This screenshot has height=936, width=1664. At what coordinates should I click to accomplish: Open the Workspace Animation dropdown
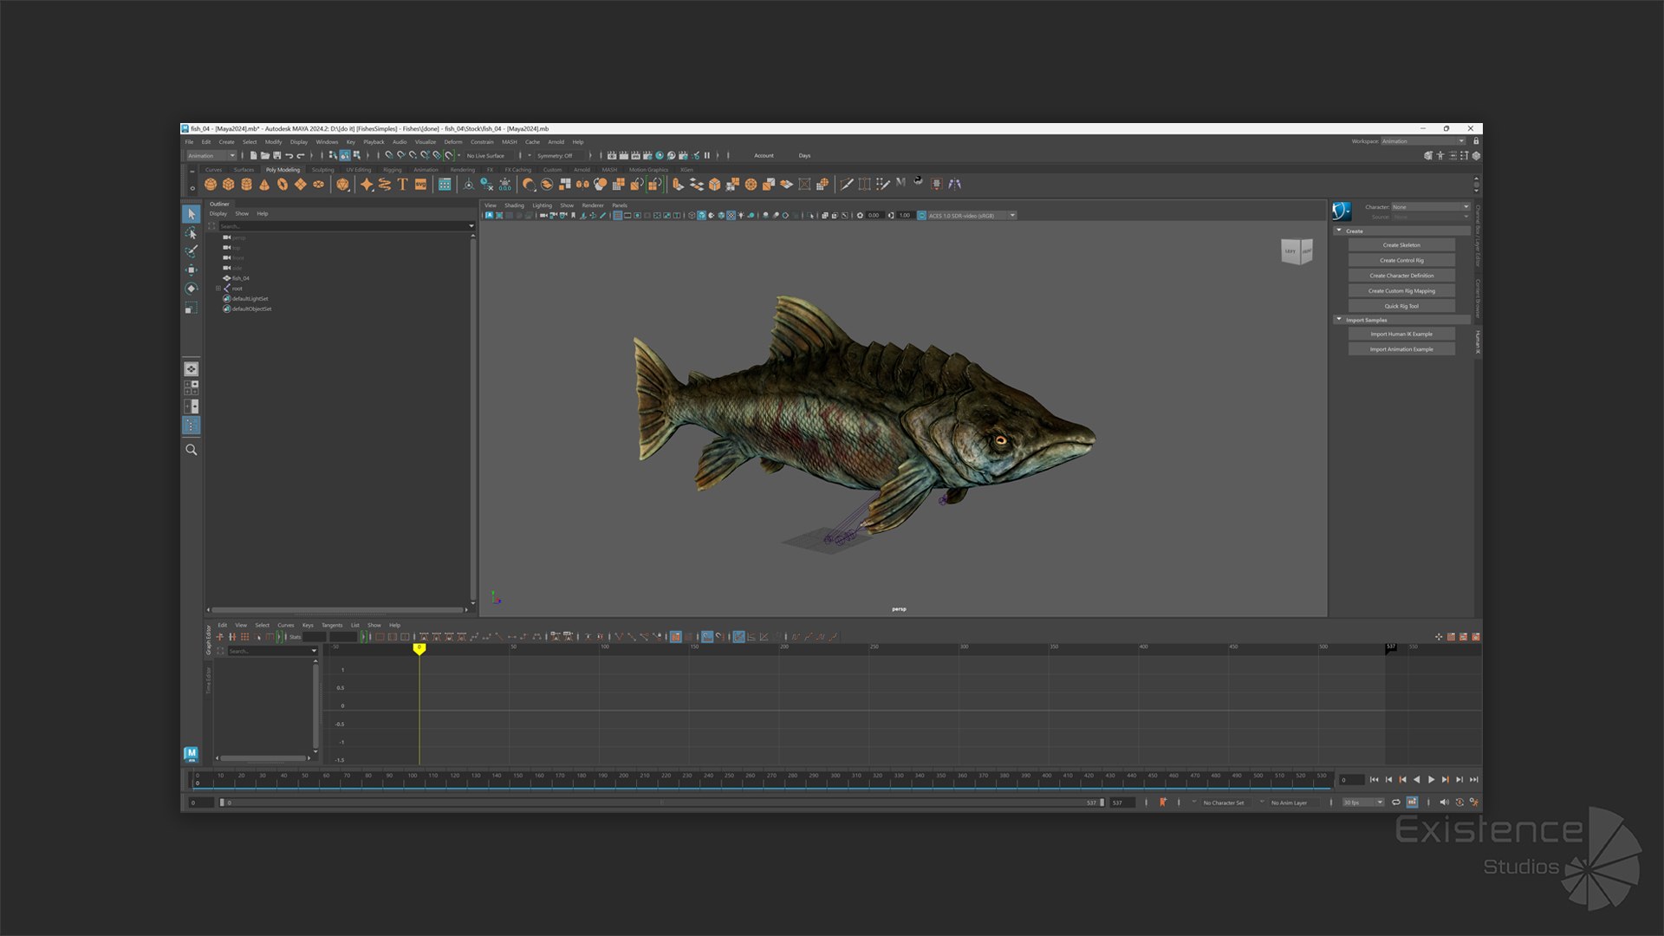click(x=1423, y=141)
